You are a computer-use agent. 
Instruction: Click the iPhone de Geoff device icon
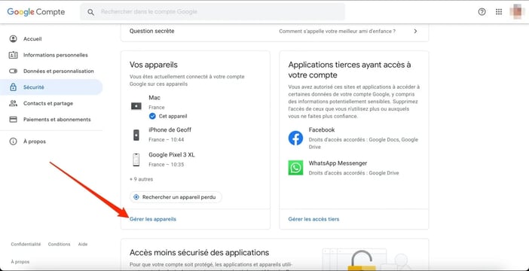coord(136,135)
